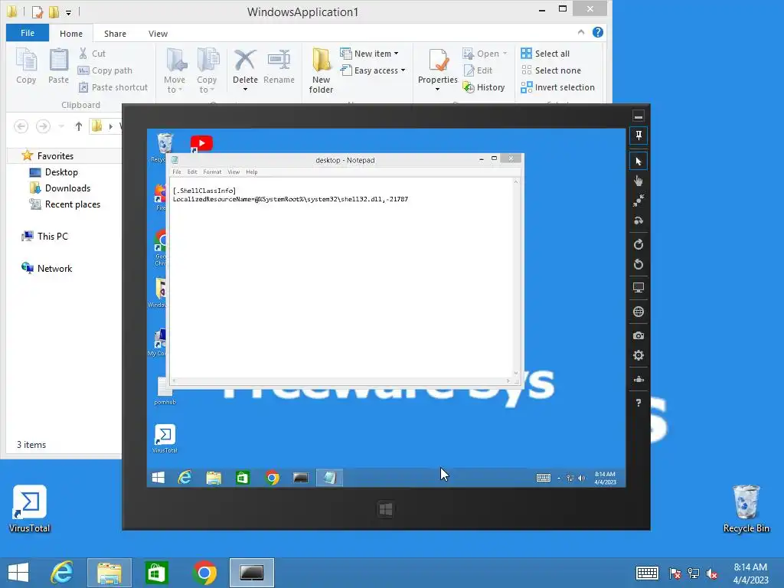Open simulator change resolution monitor icon
784x588 pixels.
click(639, 288)
